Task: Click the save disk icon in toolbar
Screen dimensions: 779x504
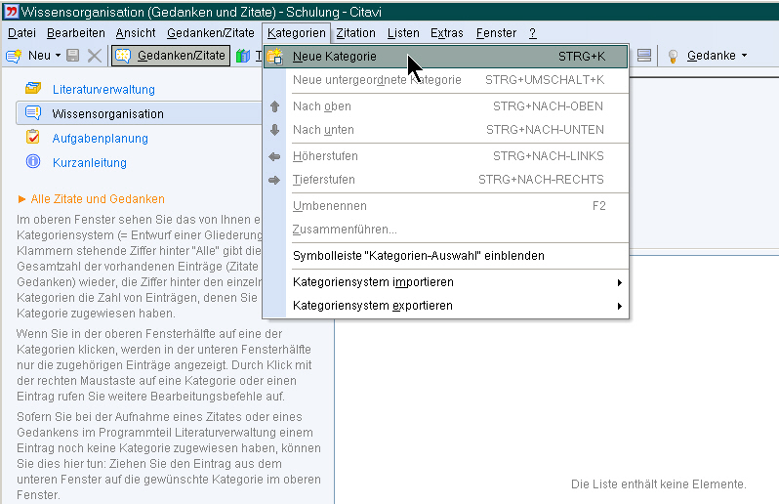Action: (73, 56)
